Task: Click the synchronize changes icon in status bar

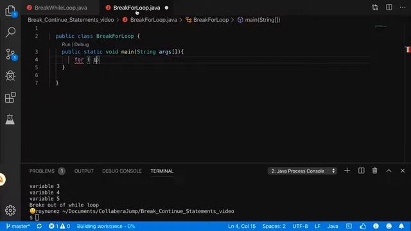Action: (x=39, y=226)
